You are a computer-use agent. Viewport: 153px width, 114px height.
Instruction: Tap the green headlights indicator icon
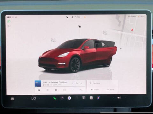pyautogui.click(x=9, y=22)
